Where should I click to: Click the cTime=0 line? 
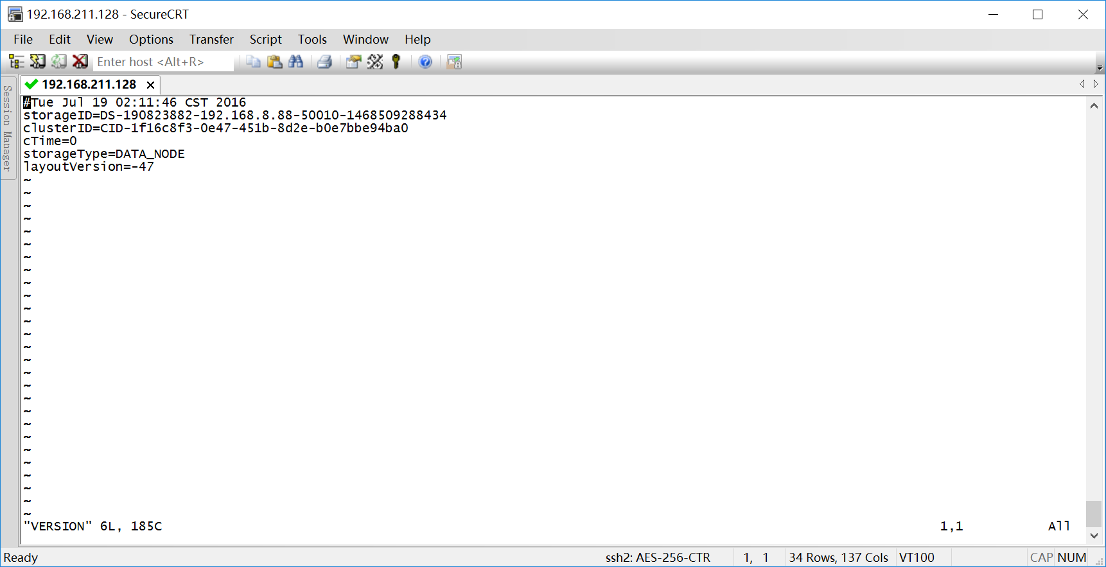tap(50, 141)
